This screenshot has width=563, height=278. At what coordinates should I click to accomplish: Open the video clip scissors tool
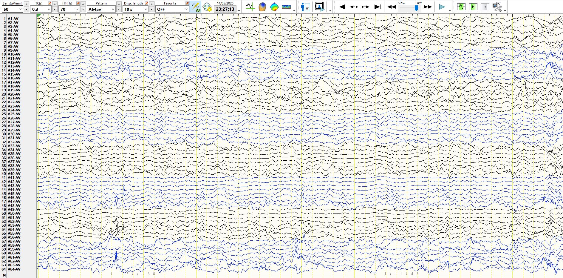click(x=497, y=7)
